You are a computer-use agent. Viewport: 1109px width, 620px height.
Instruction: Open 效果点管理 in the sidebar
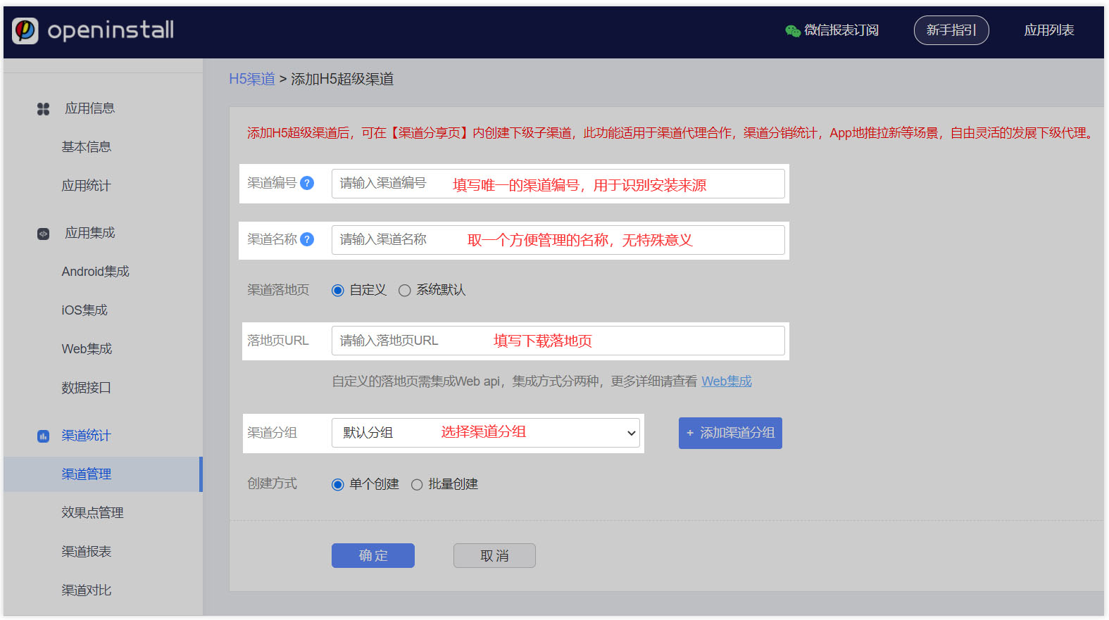92,513
